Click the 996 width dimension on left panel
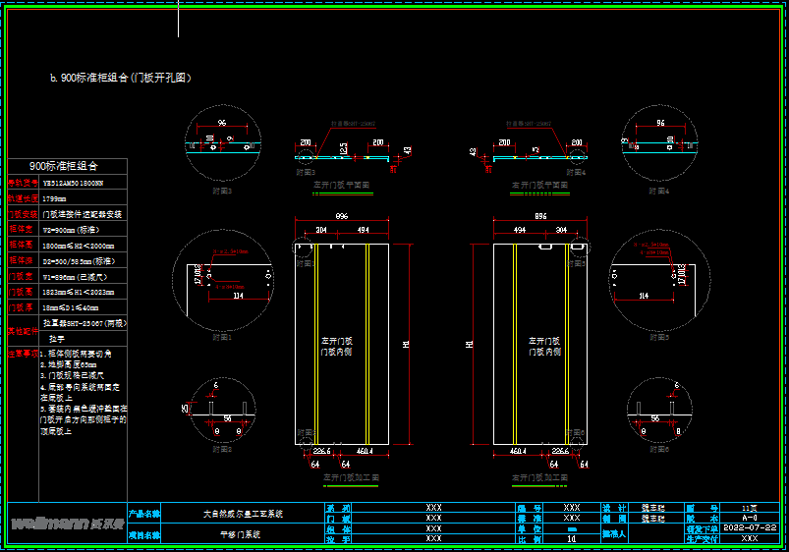Screen dimensions: 789x552 point(342,216)
